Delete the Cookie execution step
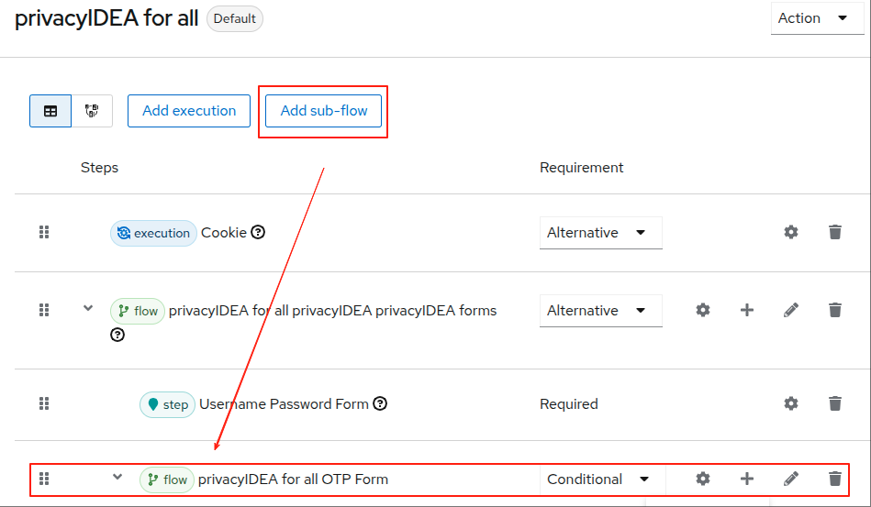 (835, 233)
